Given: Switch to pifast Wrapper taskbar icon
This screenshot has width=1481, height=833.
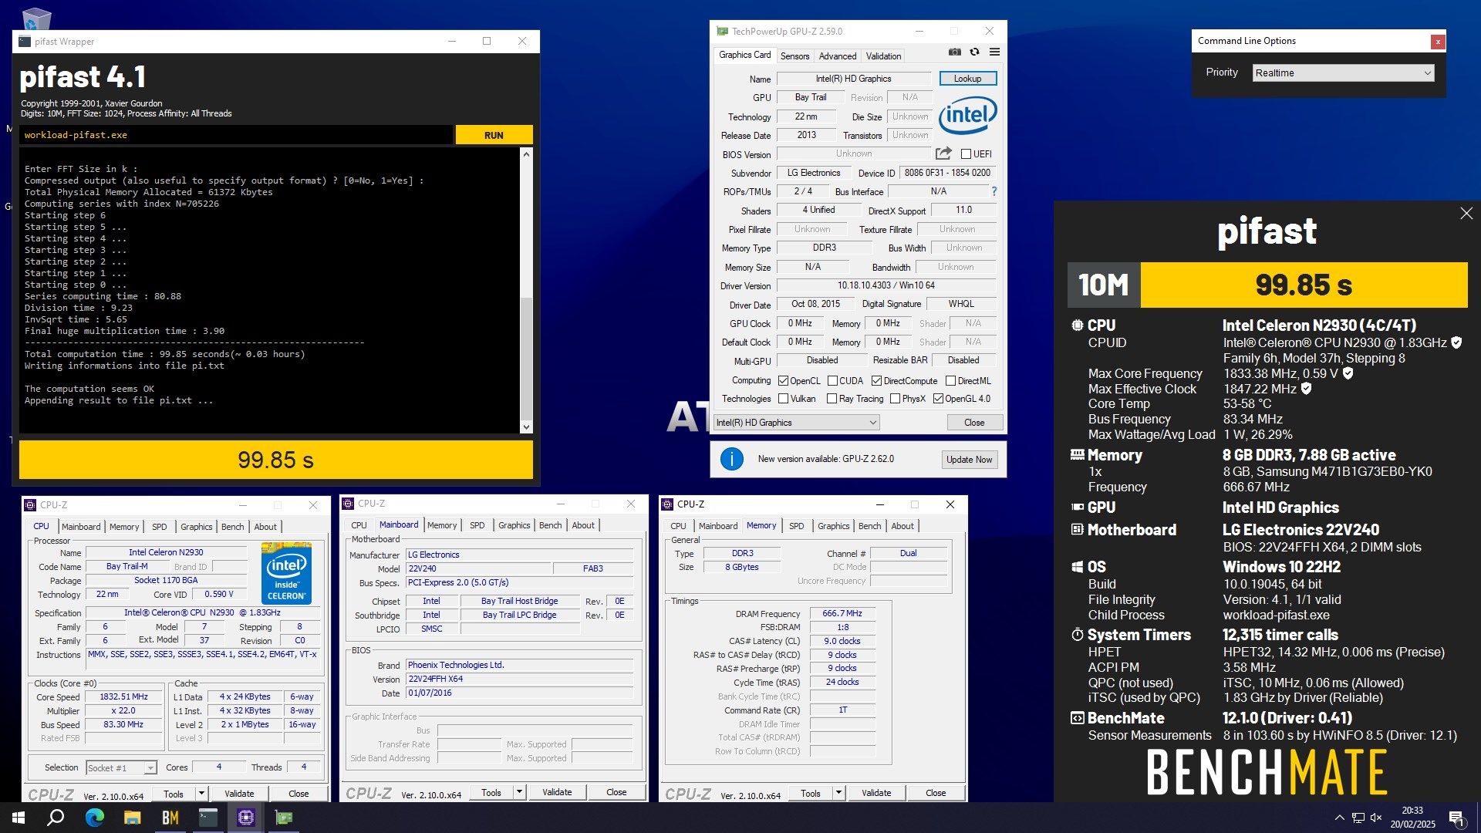Looking at the screenshot, I should [x=208, y=818].
